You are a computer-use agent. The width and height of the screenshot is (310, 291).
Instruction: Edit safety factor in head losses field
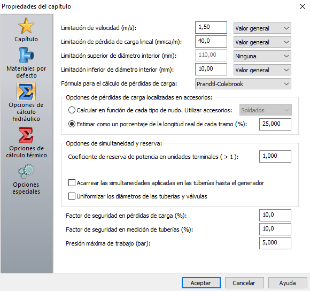tap(275, 215)
